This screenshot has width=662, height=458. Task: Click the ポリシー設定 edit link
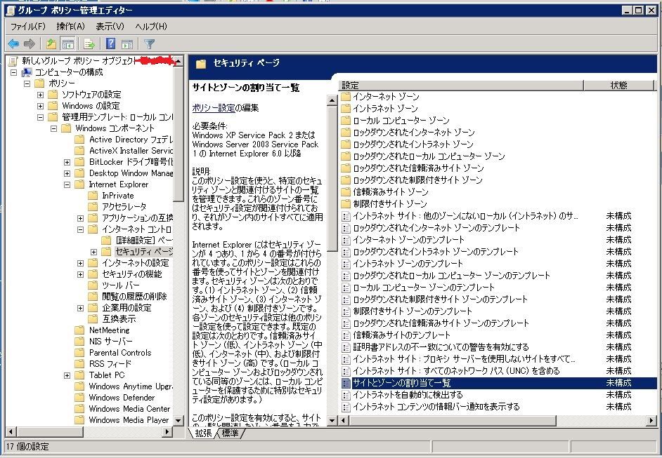213,108
